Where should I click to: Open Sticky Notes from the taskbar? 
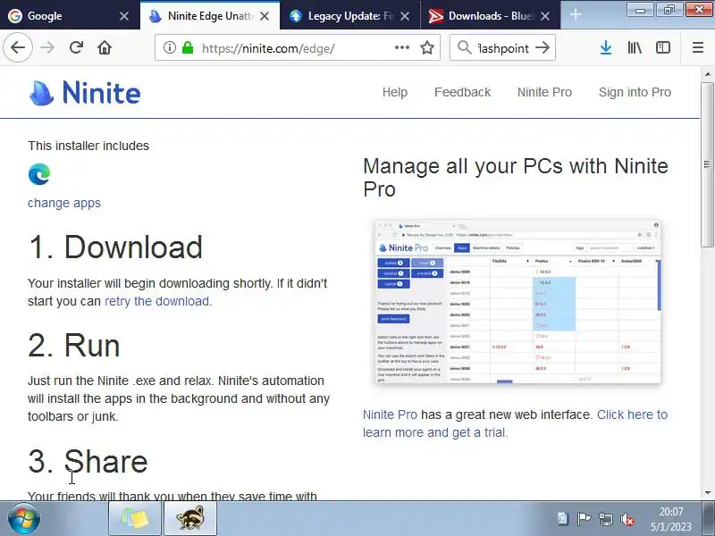135,519
